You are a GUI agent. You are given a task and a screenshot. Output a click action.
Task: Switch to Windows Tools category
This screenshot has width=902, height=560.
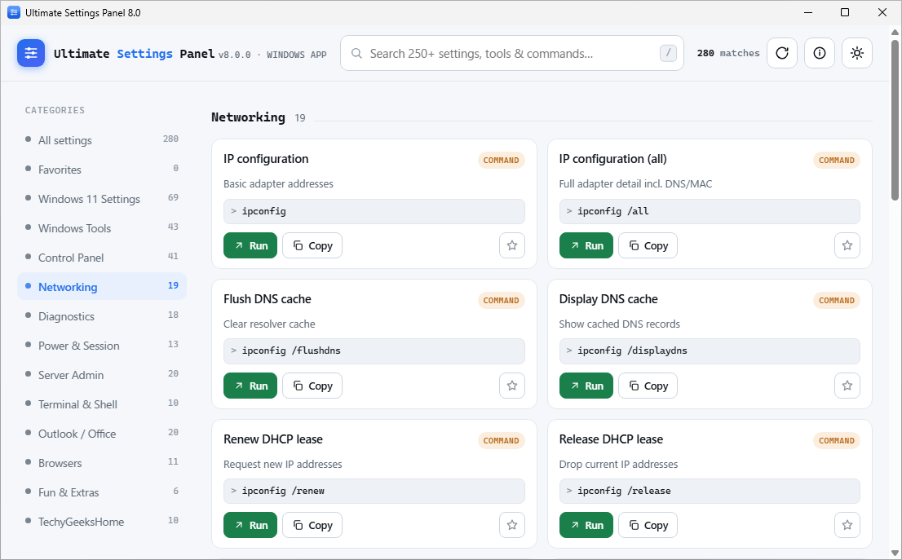tap(102, 227)
